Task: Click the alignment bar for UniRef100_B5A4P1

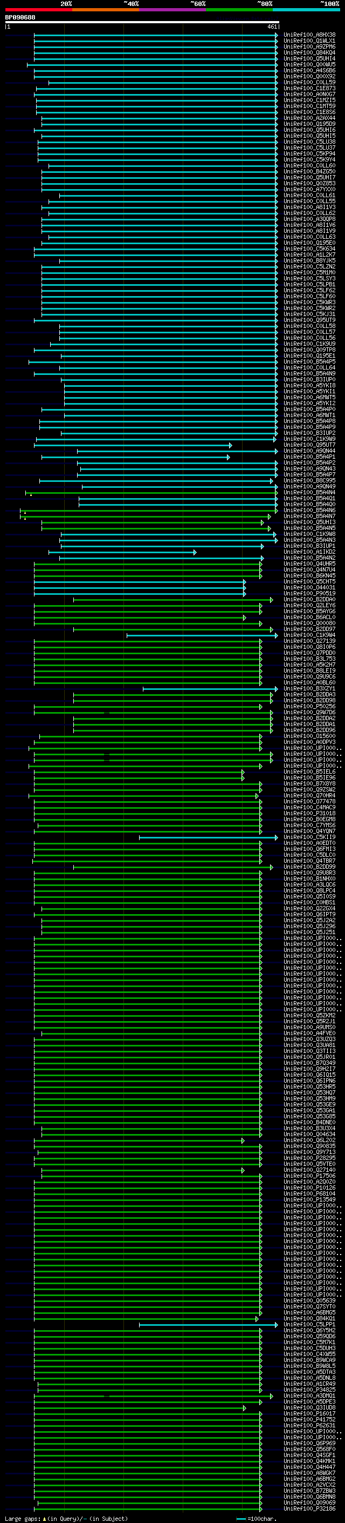Action: (x=136, y=457)
